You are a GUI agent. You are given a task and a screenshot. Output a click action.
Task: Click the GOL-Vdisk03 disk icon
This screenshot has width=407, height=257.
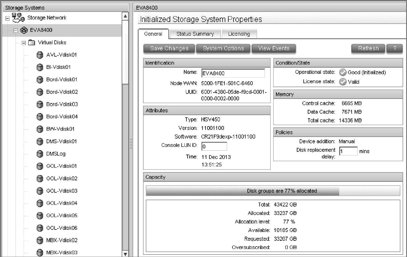click(x=40, y=191)
